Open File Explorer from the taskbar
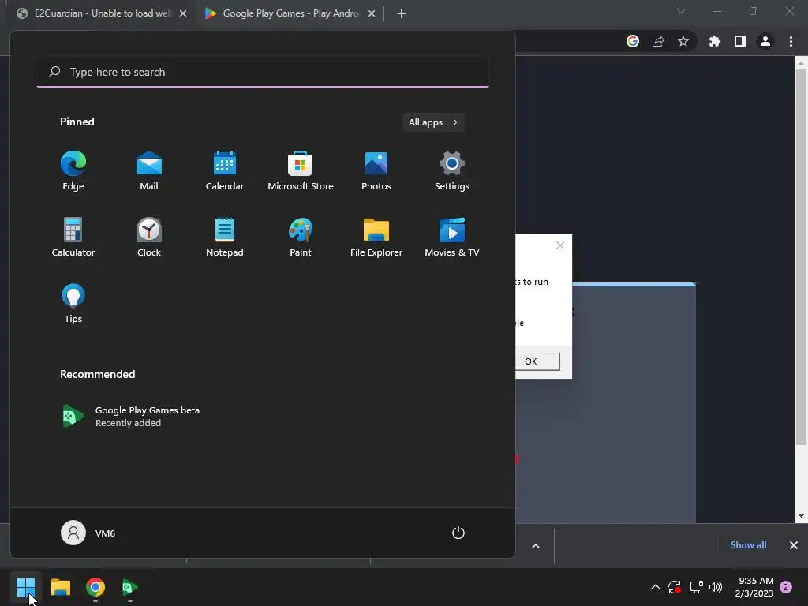Viewport: 808px width, 606px height. coord(60,587)
